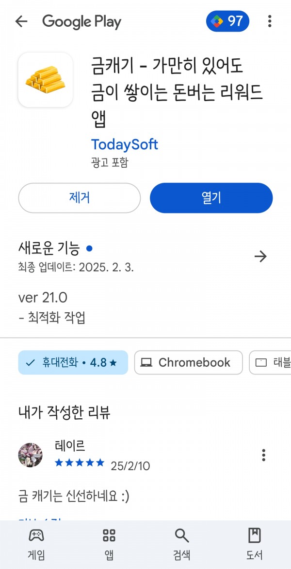This screenshot has height=569, width=291.
Task: Select the Chromebook device chip
Action: (188, 362)
